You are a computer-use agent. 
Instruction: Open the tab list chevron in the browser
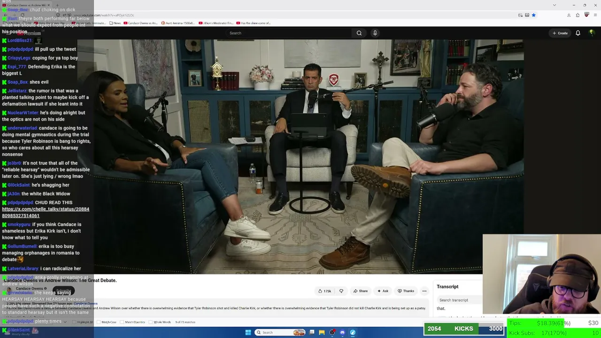[555, 5]
